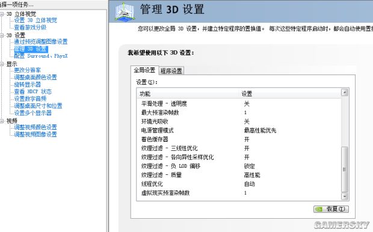Click the scrollbar up arrow in settings list
Image resolution: width=373 pixels, height=232 pixels.
[x=345, y=93]
